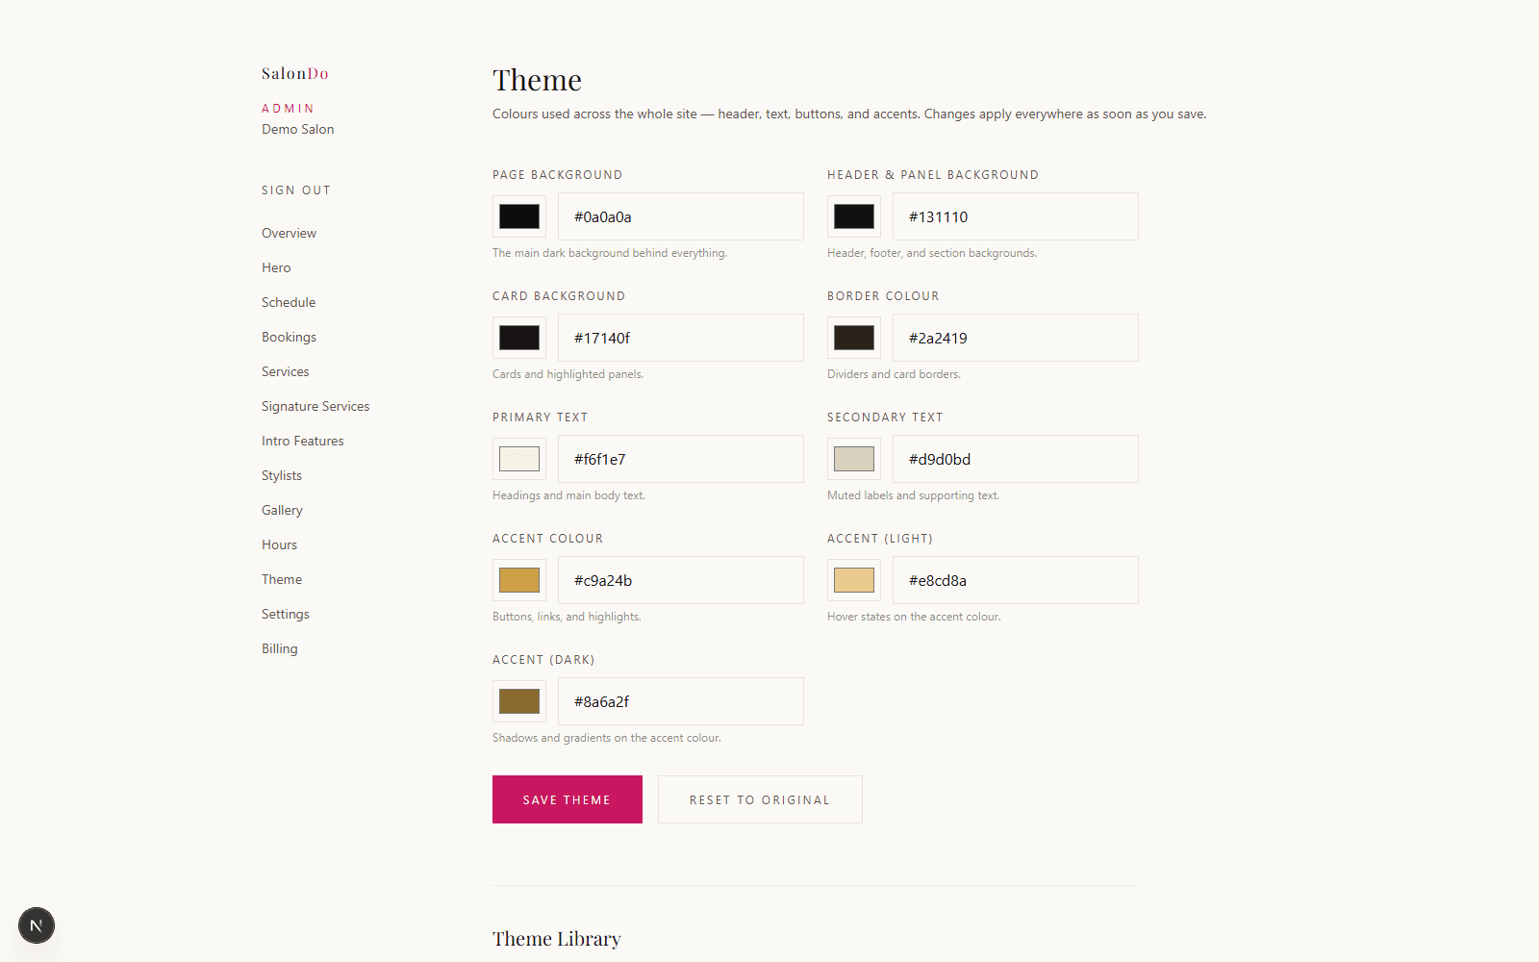Open the Schedule page
This screenshot has height=962, width=1539.
coord(289,302)
